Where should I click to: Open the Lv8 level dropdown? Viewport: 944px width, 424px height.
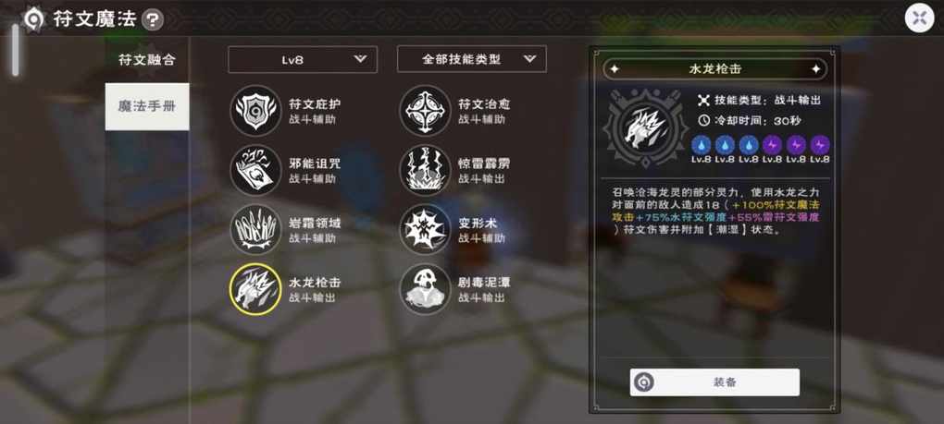[x=303, y=59]
